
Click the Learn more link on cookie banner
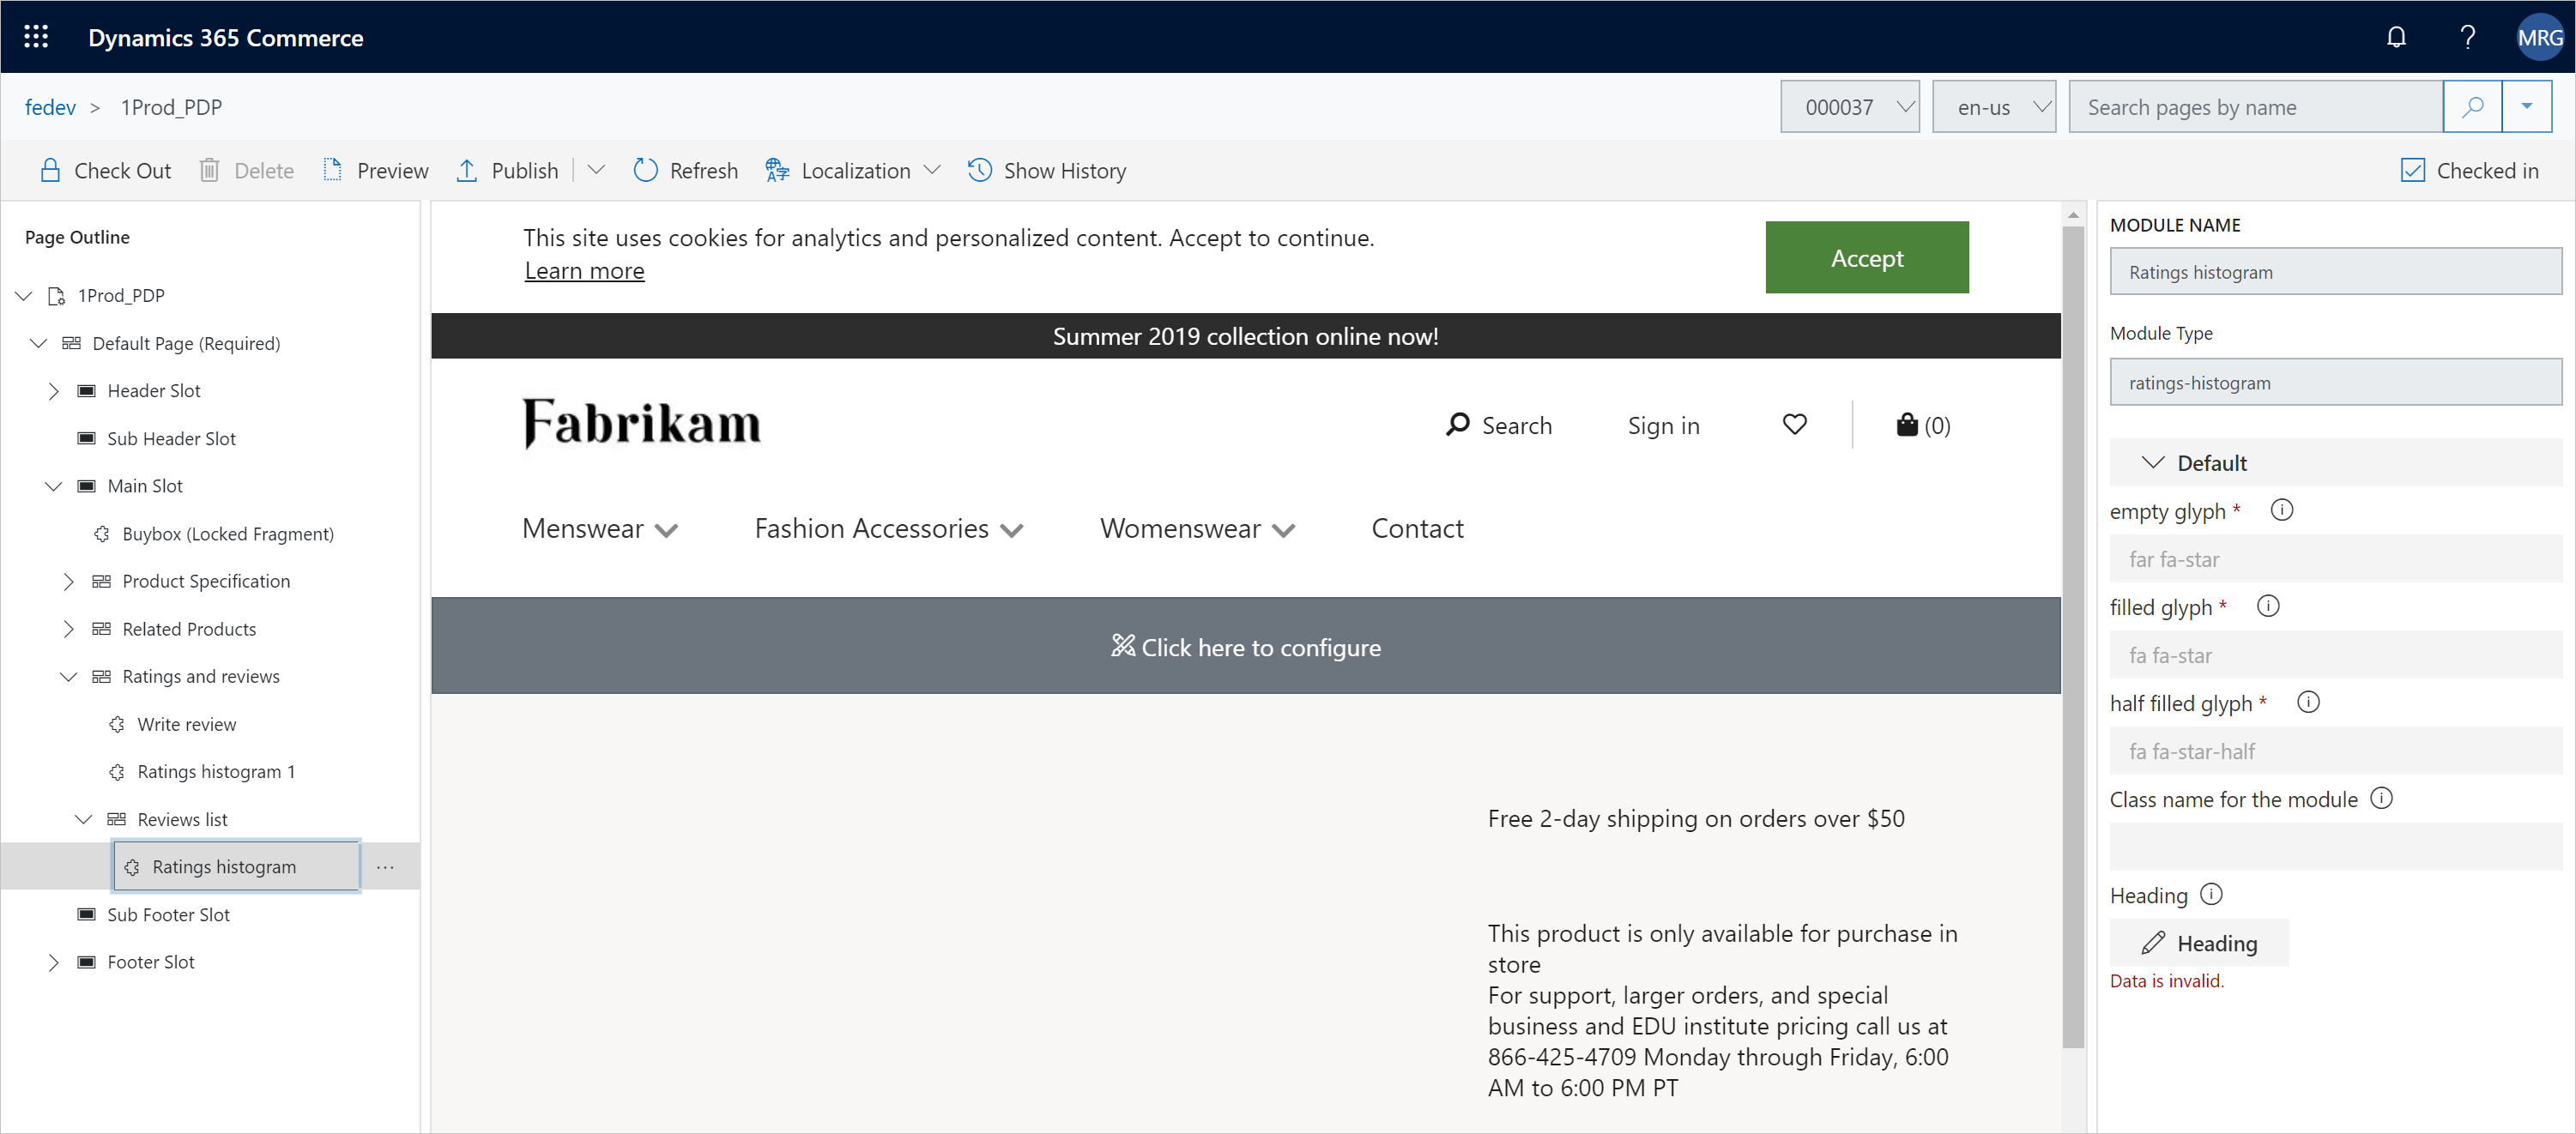(x=584, y=269)
